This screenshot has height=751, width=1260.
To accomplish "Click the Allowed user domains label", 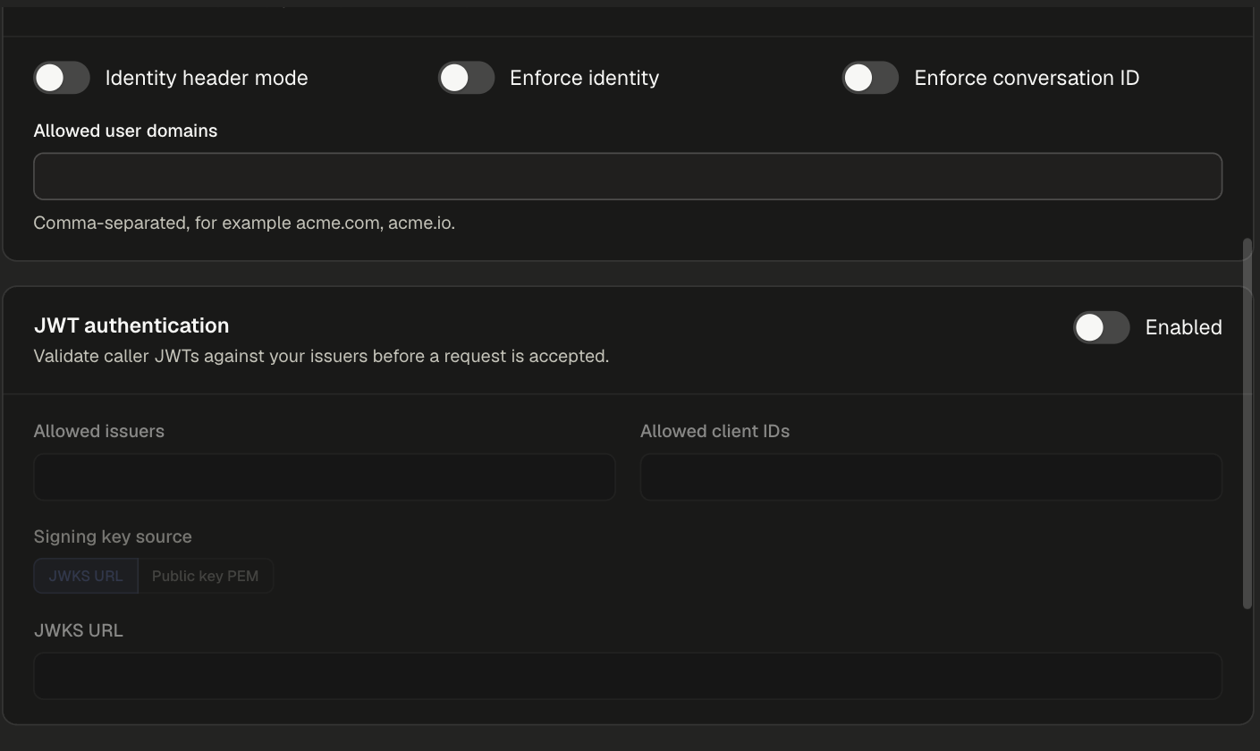I will 125,131.
